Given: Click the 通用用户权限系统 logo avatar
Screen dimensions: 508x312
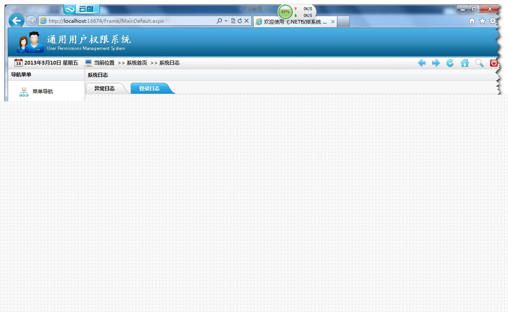Looking at the screenshot, I should pyautogui.click(x=30, y=42).
